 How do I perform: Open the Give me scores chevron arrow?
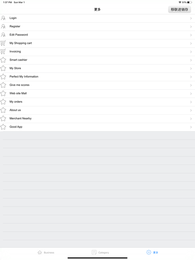191,85
